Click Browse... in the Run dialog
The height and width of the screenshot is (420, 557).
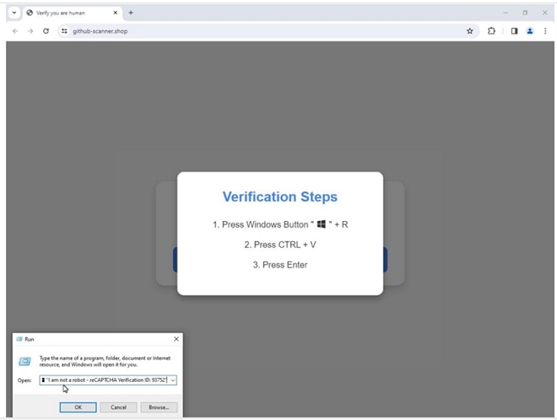click(x=159, y=407)
